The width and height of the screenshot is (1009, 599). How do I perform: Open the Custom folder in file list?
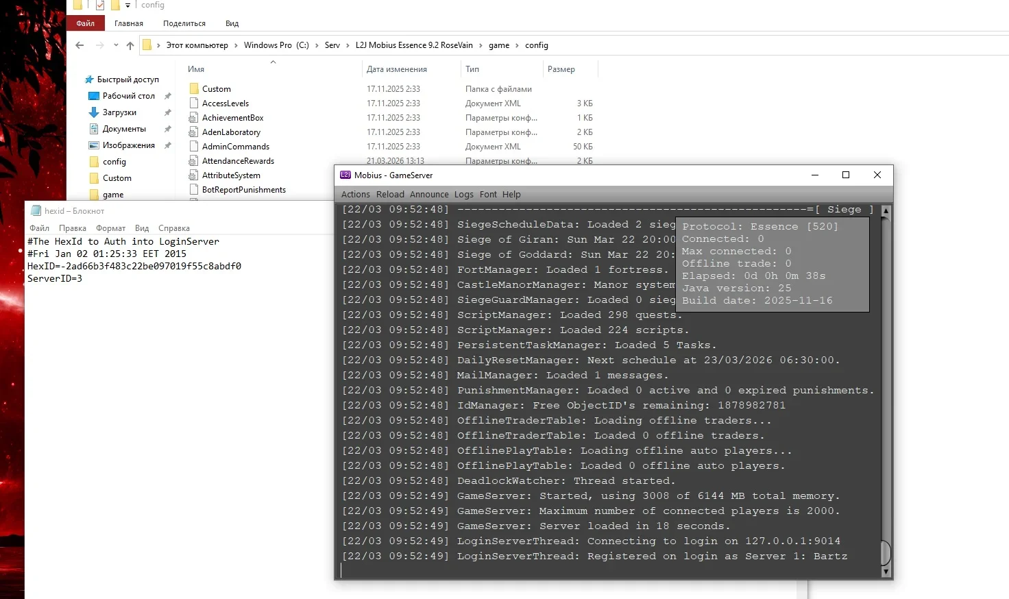point(216,89)
